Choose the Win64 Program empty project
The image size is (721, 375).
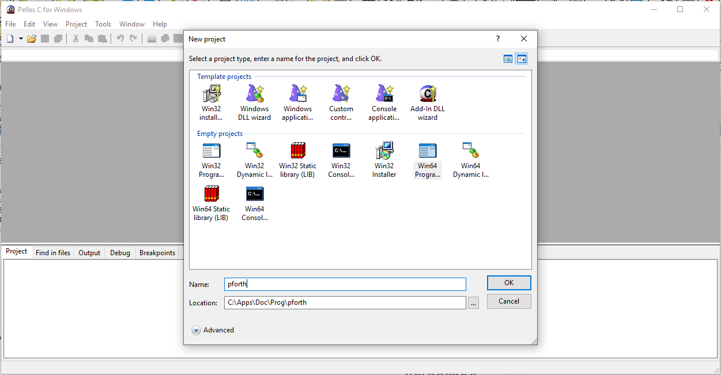[x=428, y=160]
